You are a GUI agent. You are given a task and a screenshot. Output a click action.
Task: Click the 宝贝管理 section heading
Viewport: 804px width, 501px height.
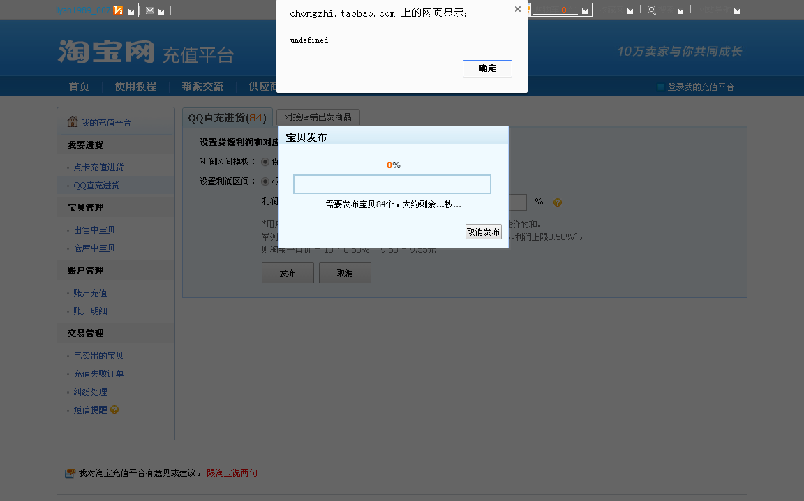coord(85,208)
